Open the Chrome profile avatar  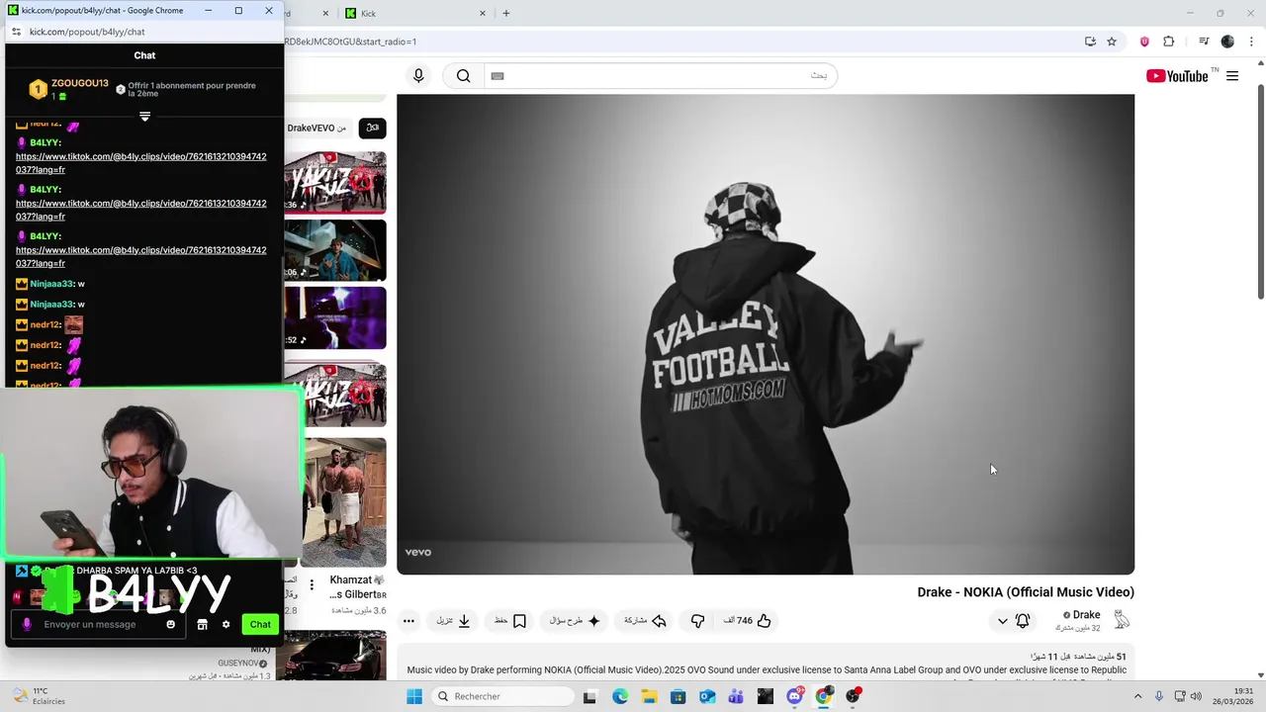click(1227, 42)
